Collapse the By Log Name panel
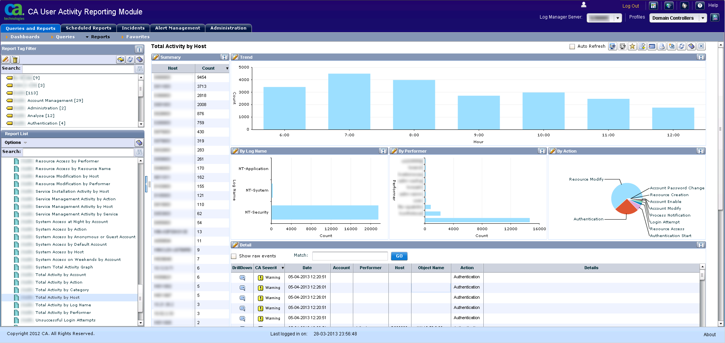725x343 pixels. click(383, 151)
